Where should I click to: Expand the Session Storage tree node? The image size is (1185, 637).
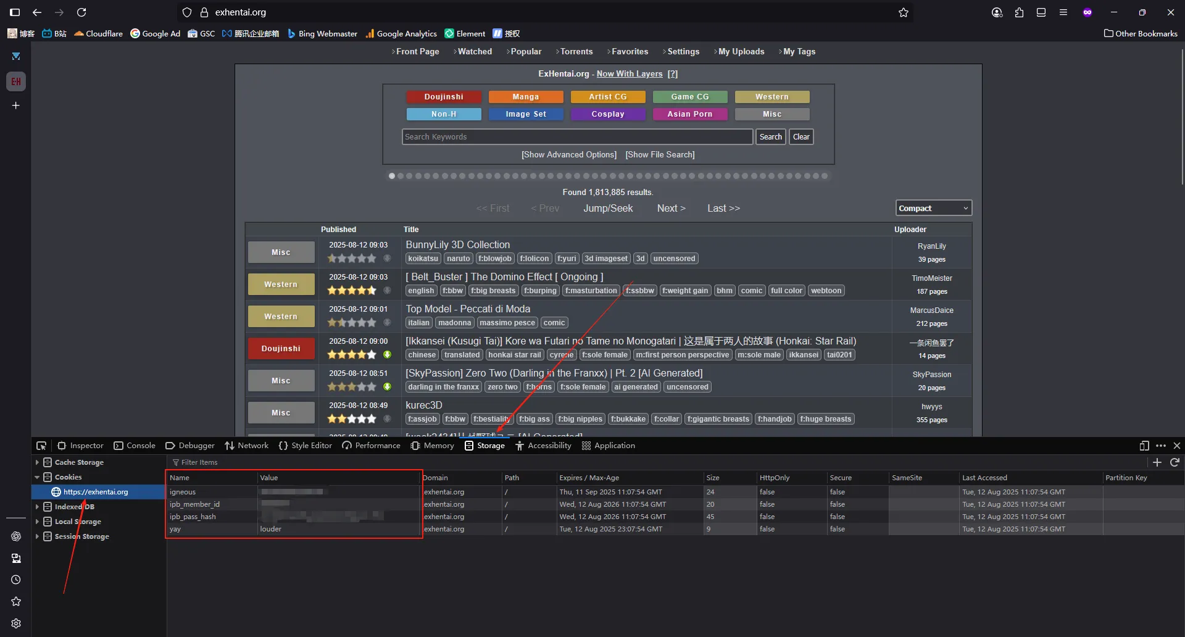click(x=37, y=536)
